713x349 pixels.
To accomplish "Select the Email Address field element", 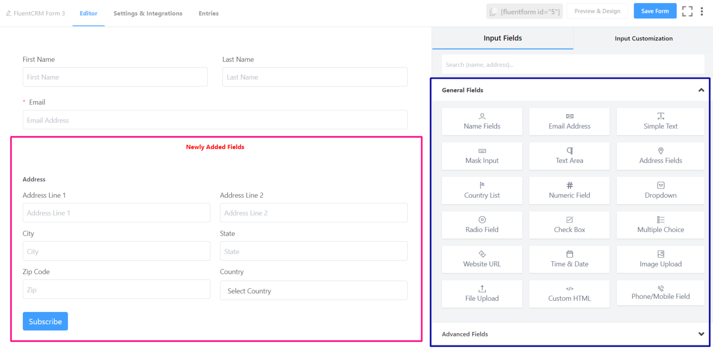I will pyautogui.click(x=569, y=121).
